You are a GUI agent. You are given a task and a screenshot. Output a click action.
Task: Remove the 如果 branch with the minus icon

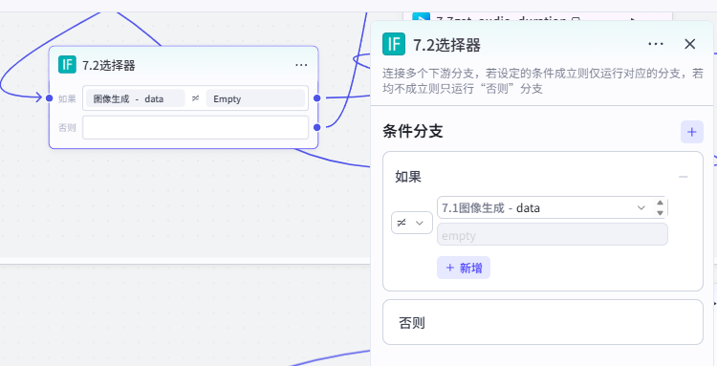pos(684,177)
